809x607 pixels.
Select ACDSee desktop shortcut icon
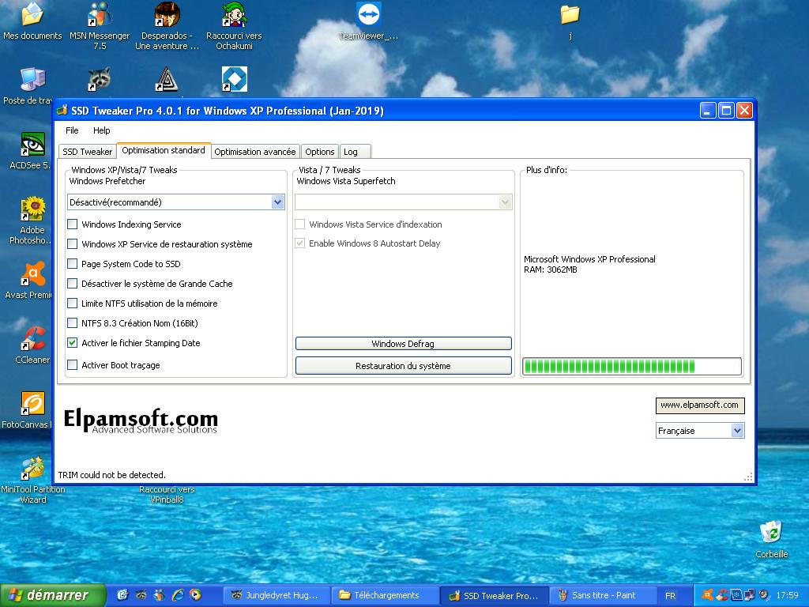(32, 145)
